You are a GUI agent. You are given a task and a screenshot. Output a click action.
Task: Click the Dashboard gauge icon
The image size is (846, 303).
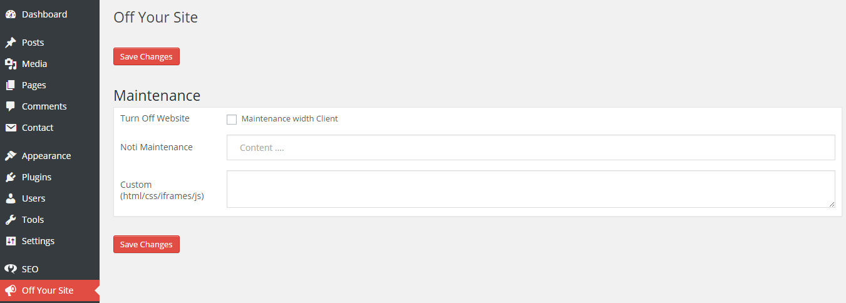[11, 14]
